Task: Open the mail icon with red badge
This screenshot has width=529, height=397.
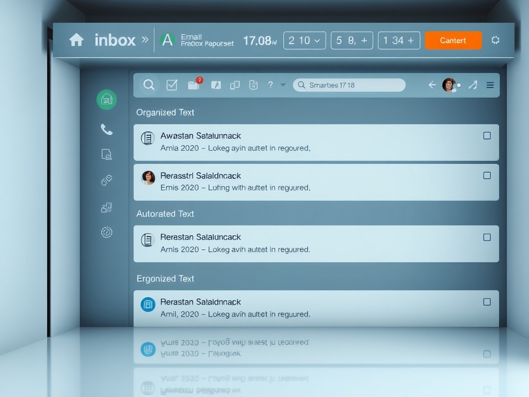Action: pyautogui.click(x=194, y=85)
